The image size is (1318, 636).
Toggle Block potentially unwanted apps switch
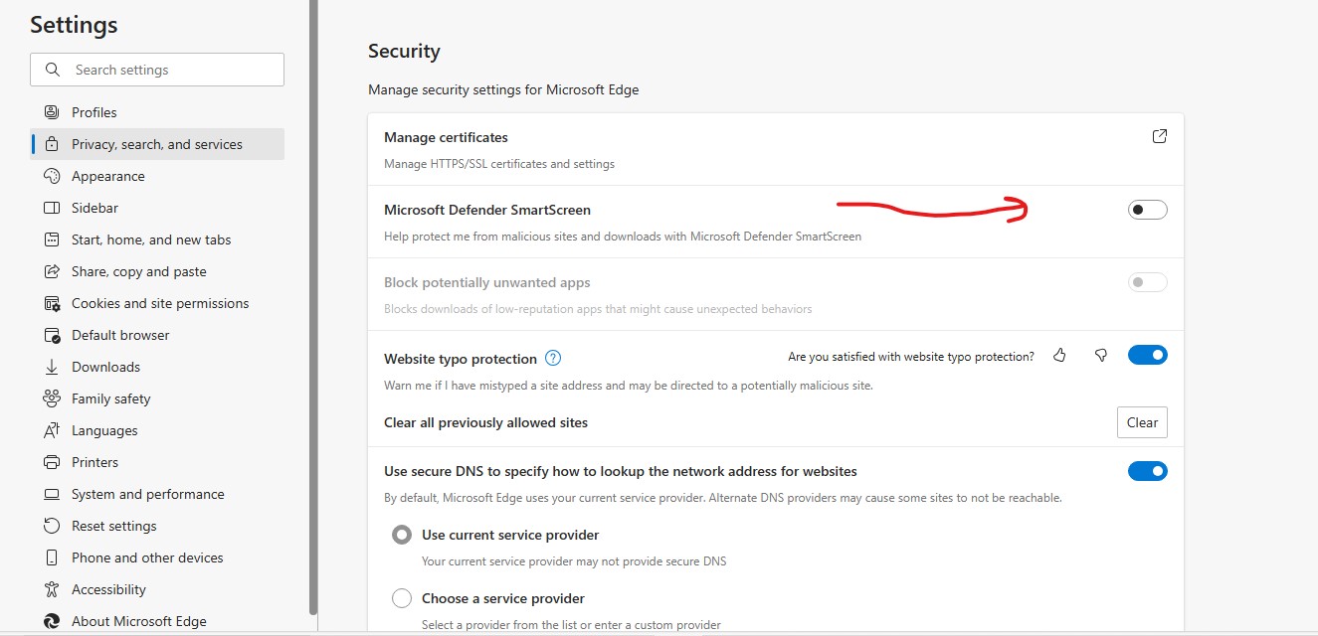(x=1147, y=282)
